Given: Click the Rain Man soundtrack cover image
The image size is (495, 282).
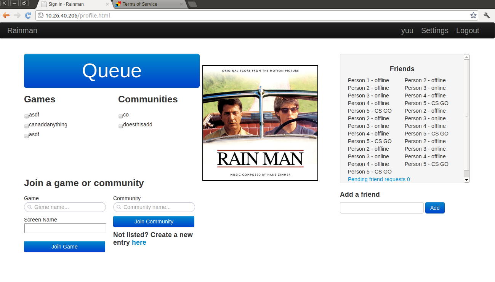Looking at the screenshot, I should [260, 123].
